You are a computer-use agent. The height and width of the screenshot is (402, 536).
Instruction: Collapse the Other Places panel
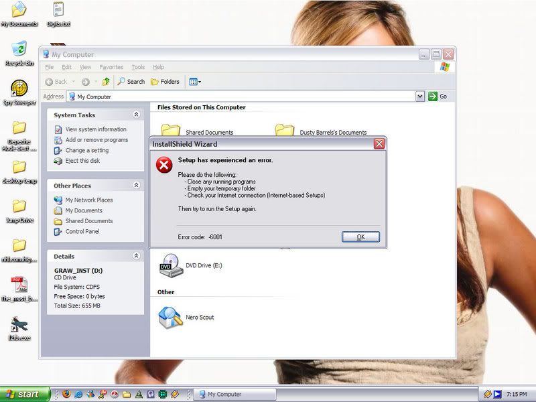click(x=137, y=186)
